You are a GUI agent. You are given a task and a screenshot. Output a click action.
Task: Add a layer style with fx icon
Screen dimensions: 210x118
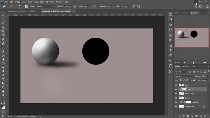[184, 116]
